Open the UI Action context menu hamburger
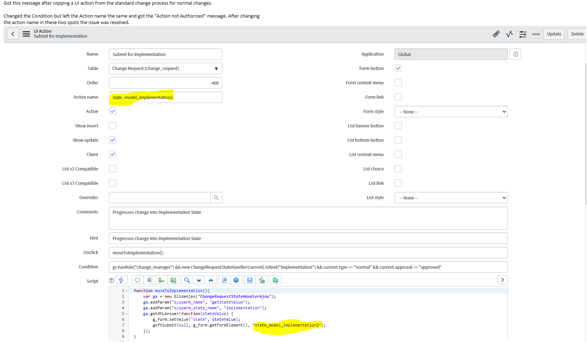587x343 pixels. pyautogui.click(x=26, y=34)
